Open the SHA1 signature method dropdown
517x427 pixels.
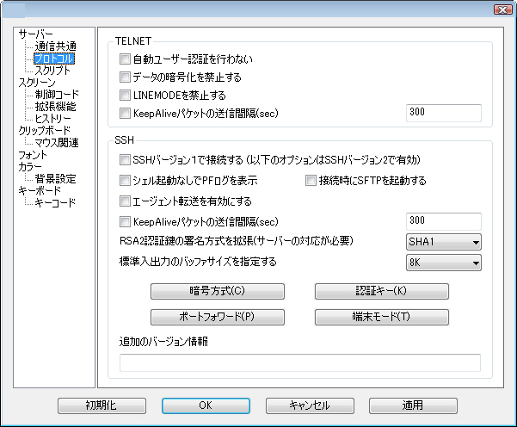click(443, 242)
